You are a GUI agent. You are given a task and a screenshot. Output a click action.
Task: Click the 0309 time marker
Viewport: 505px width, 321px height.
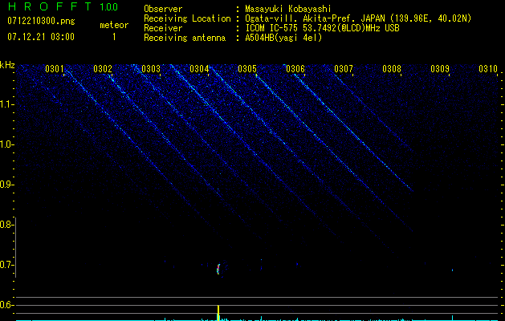click(440, 69)
